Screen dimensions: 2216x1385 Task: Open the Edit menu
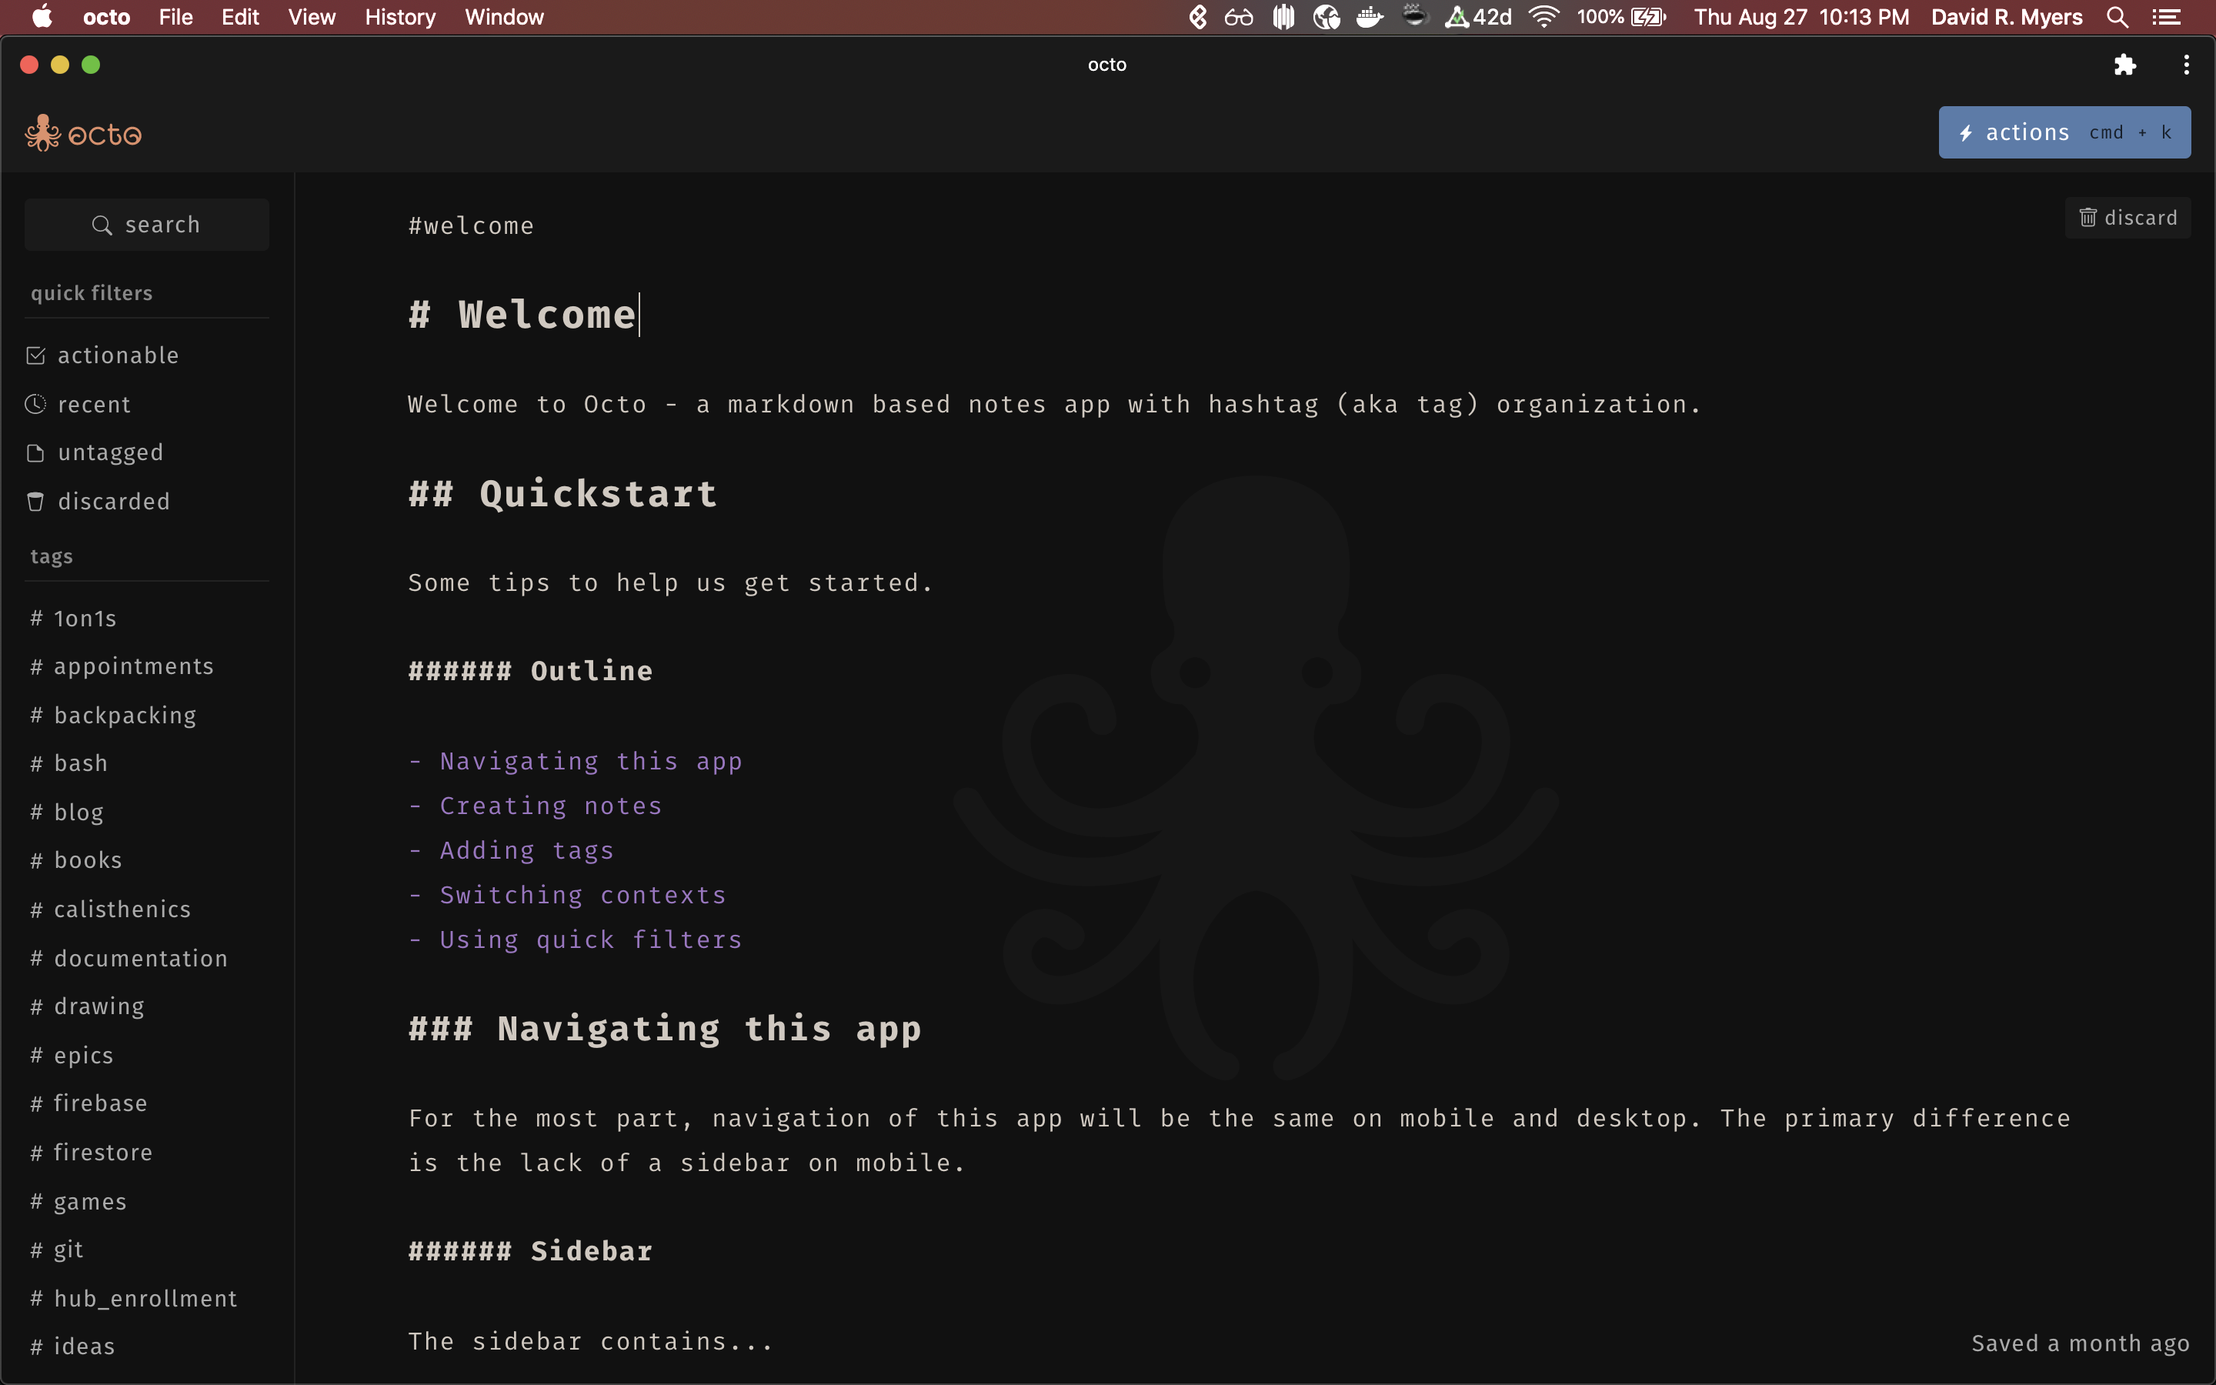coord(241,16)
